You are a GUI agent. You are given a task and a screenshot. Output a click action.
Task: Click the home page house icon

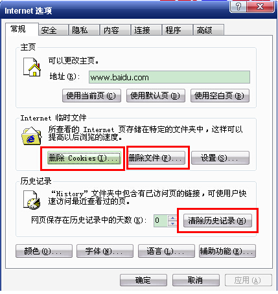32,67
